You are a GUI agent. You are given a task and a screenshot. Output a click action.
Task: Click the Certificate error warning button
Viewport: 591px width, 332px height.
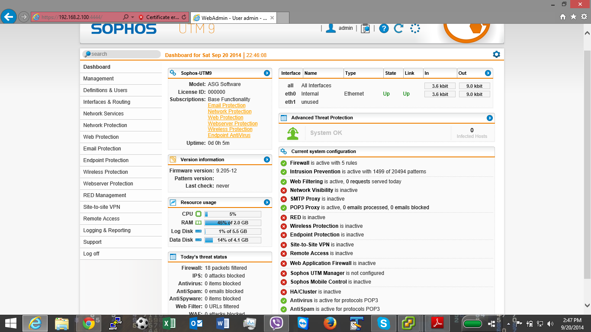point(158,17)
